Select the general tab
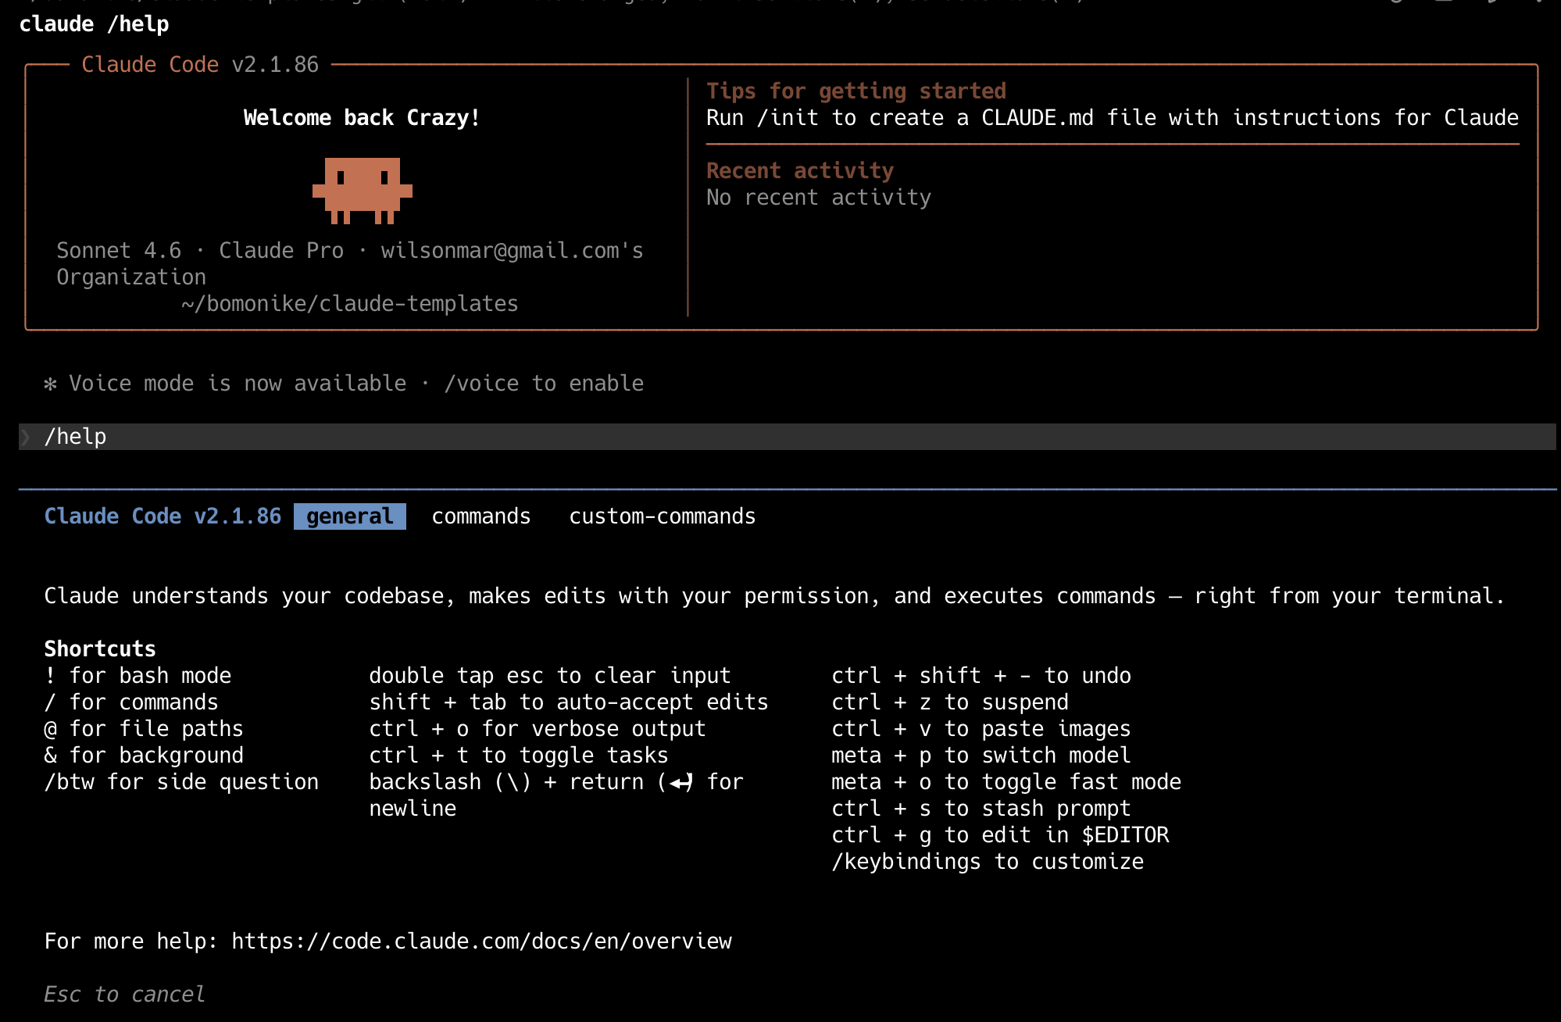This screenshot has height=1022, width=1561. (x=349, y=516)
